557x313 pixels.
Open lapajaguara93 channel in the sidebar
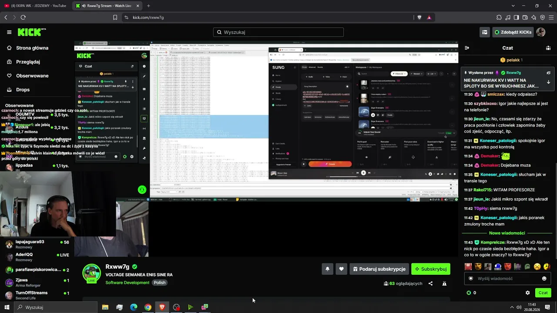[x=37, y=244]
